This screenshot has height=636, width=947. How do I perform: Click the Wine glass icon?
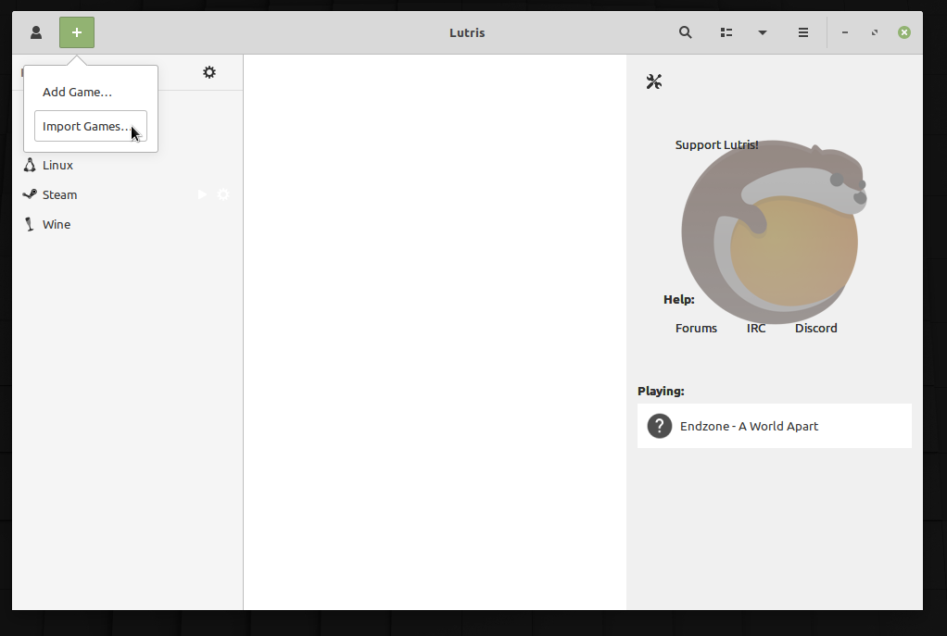(29, 224)
